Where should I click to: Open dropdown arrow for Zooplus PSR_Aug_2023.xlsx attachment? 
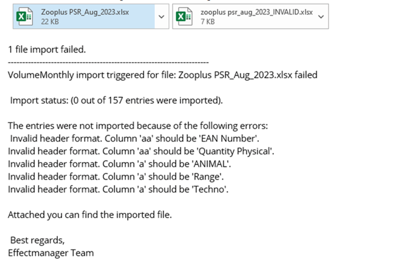point(162,16)
